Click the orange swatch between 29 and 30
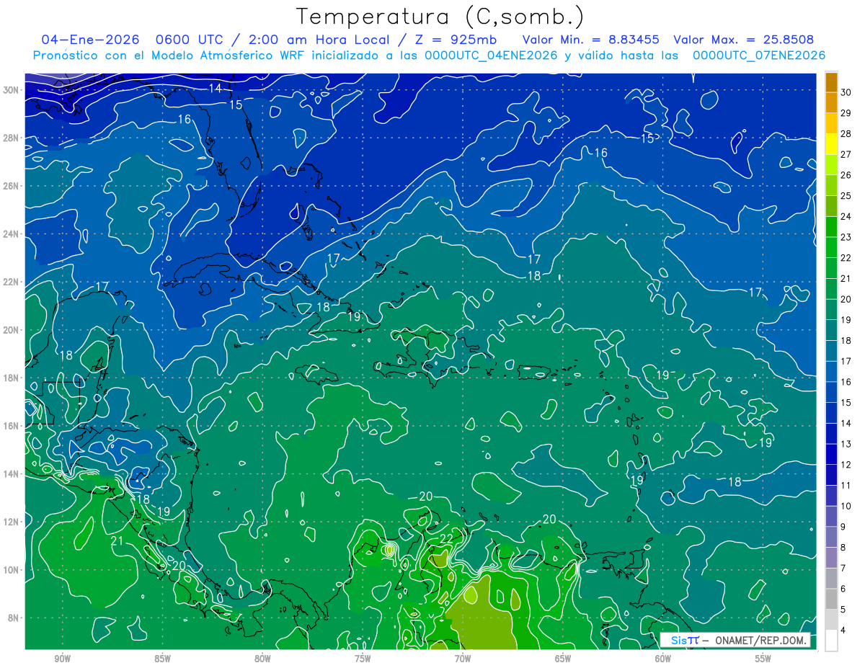 pos(831,102)
